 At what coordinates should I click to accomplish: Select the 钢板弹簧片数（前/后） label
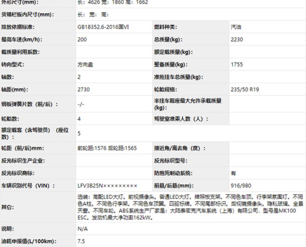[30, 104]
